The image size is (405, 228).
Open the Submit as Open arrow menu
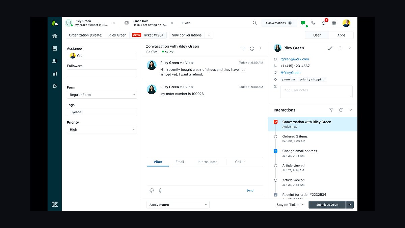350,205
